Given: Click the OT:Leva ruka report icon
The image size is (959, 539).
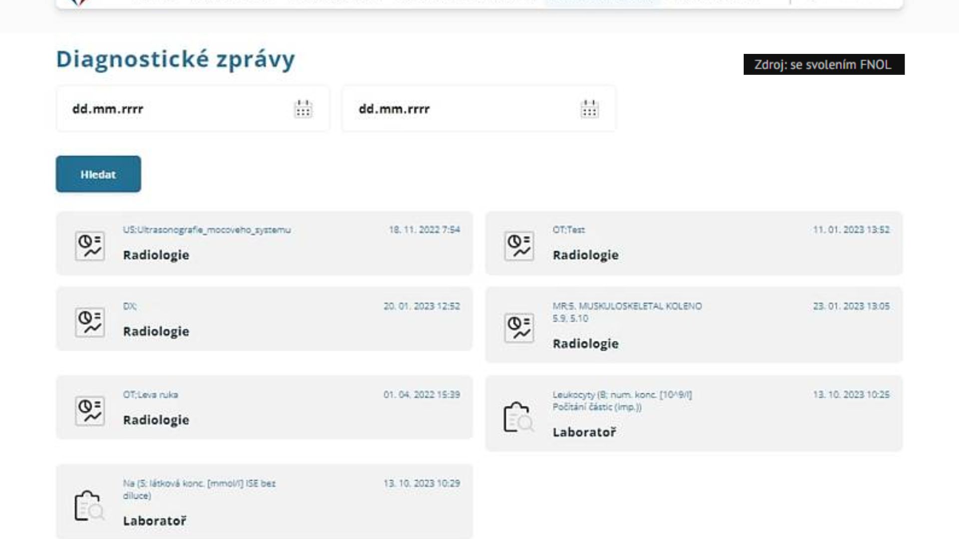Looking at the screenshot, I should [90, 411].
